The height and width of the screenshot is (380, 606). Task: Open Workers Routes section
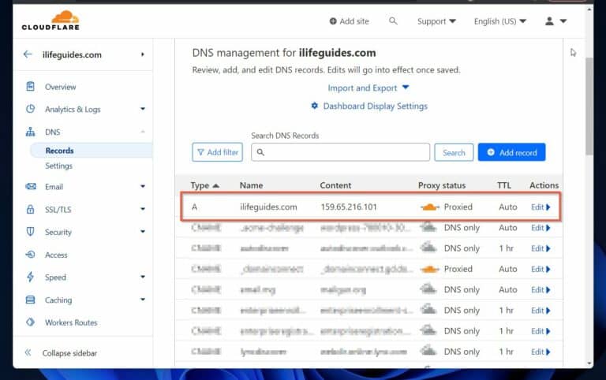click(x=71, y=322)
